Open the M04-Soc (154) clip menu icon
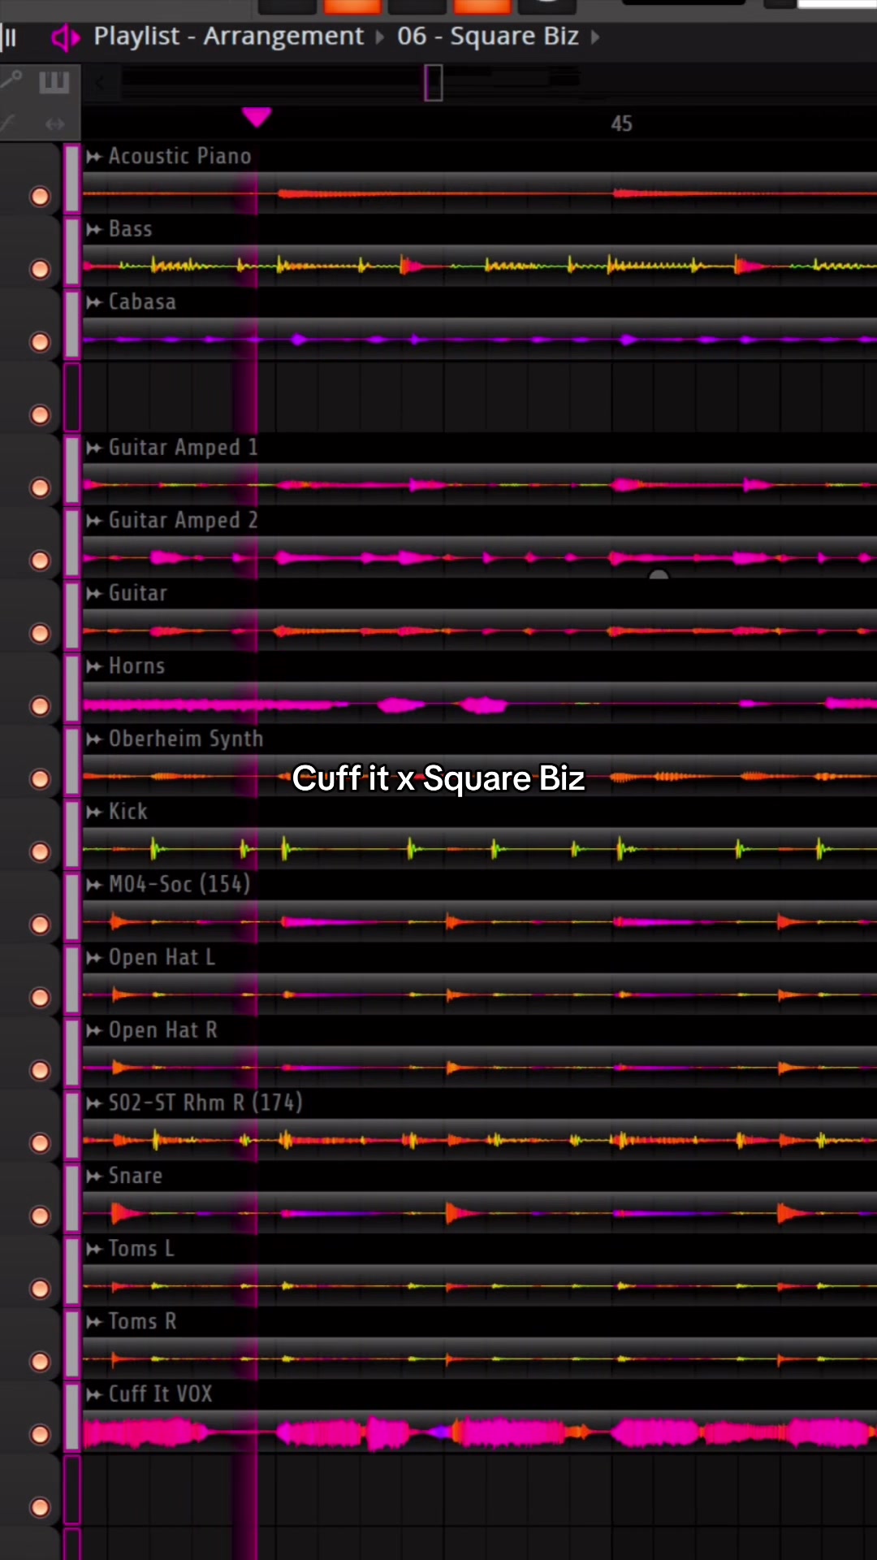877x1560 pixels. pos(94,885)
